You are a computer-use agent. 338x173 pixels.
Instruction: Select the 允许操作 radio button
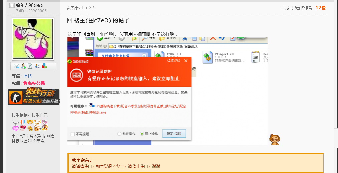[x=119, y=134]
